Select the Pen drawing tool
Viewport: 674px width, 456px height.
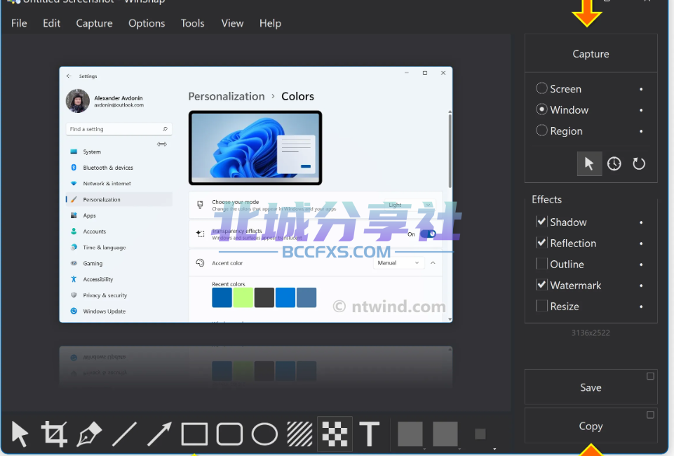coord(89,434)
